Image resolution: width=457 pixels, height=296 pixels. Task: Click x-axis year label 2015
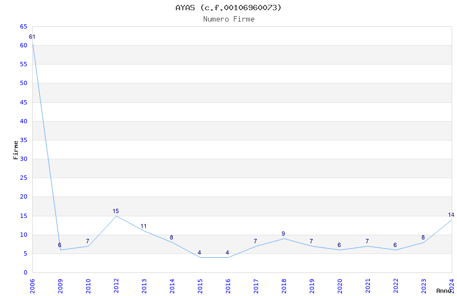[200, 286]
